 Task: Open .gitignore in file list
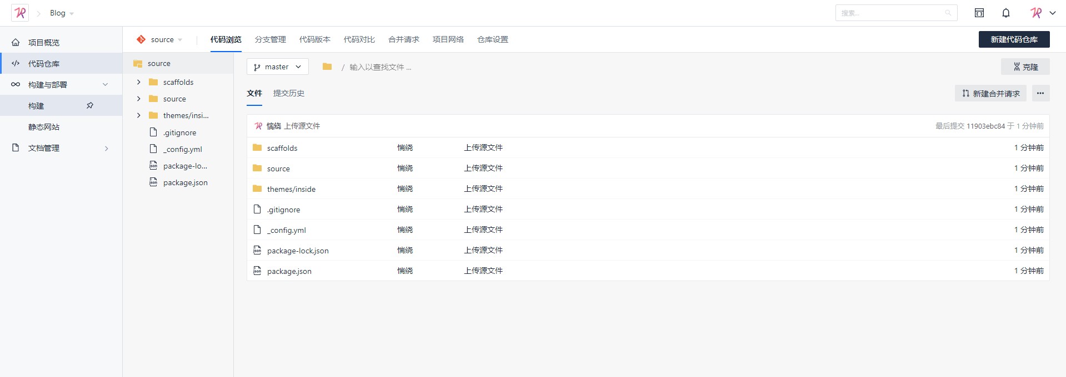283,210
